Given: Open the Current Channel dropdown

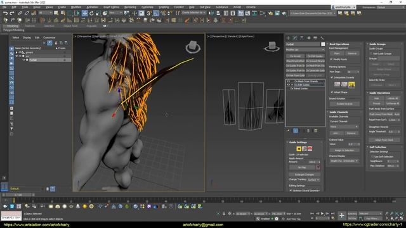Looking at the screenshot, I should click(x=344, y=127).
